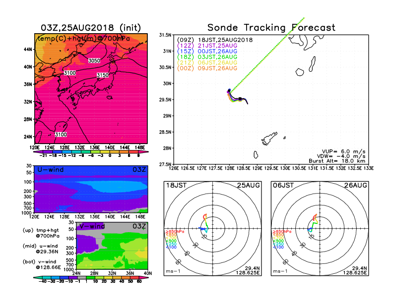
Task: Click 'ms-1' unit label in 18JST hodograph
Action: click(173, 271)
